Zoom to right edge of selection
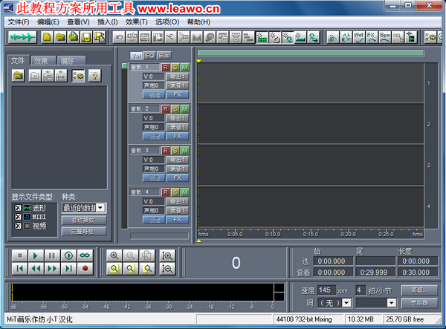This screenshot has height=329, width=446. [x=147, y=269]
